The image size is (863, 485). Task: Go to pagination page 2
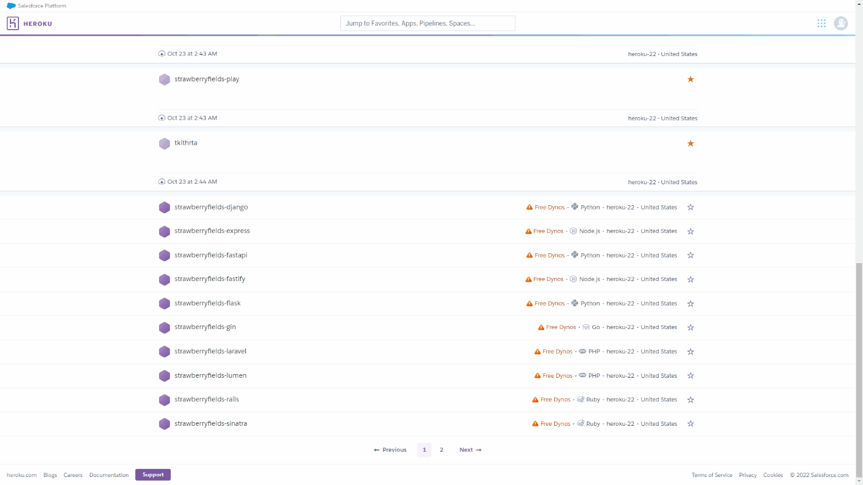point(441,450)
